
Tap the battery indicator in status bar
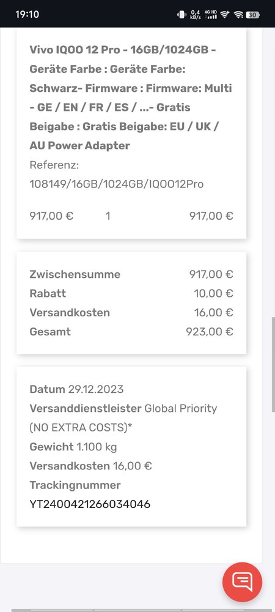pos(253,15)
